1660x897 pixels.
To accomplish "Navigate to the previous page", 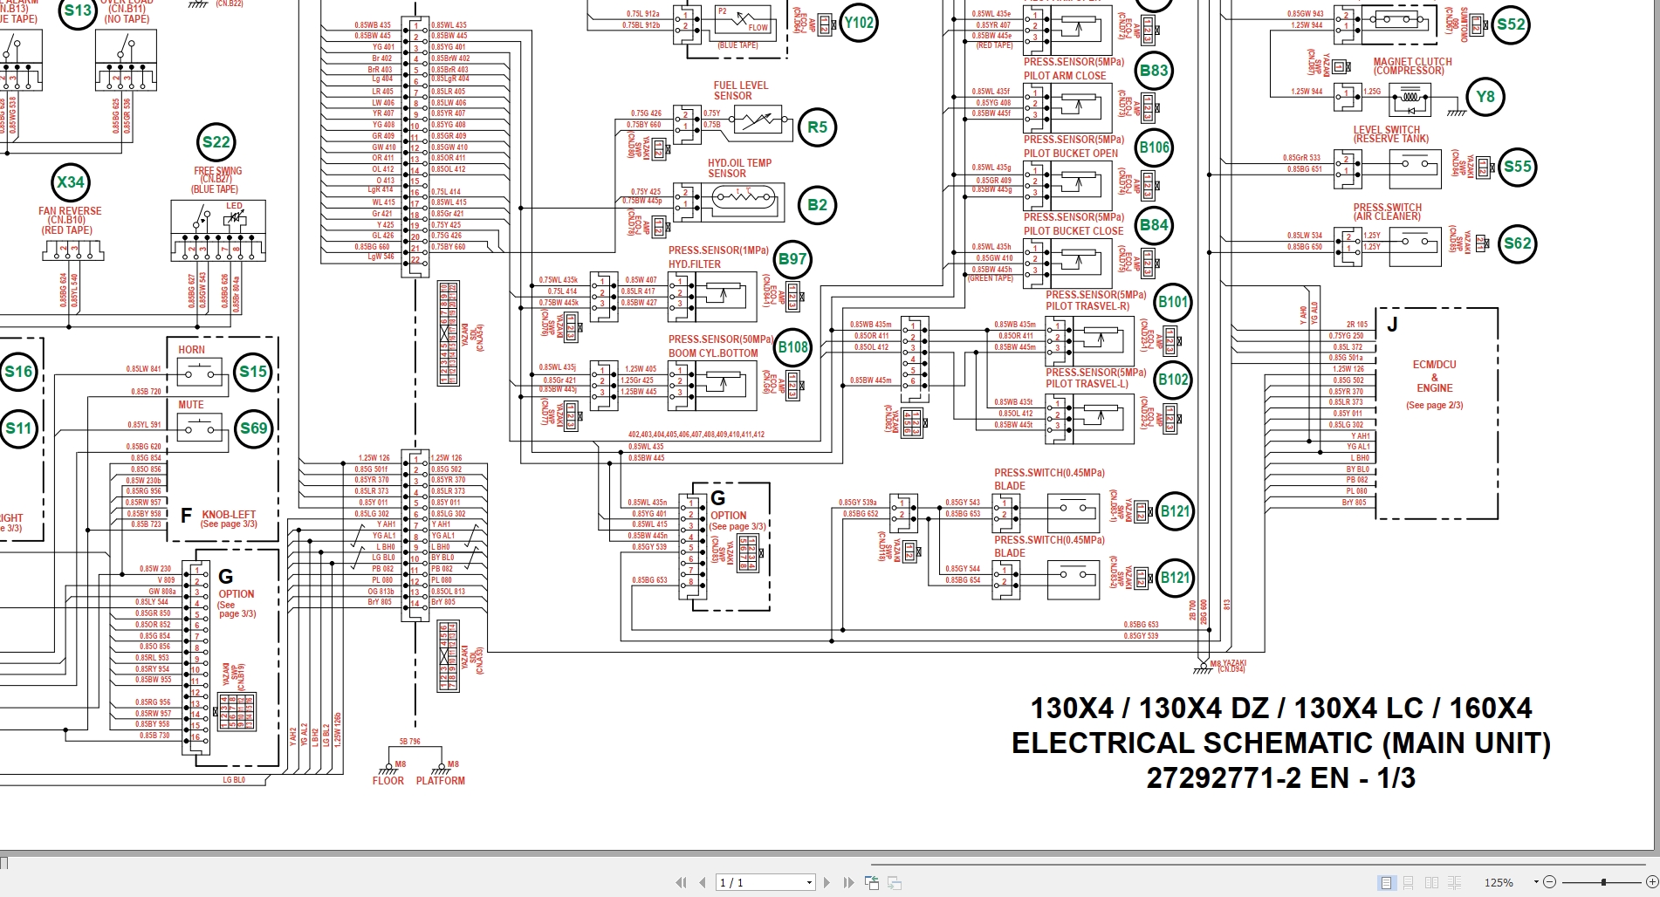I will point(702,882).
